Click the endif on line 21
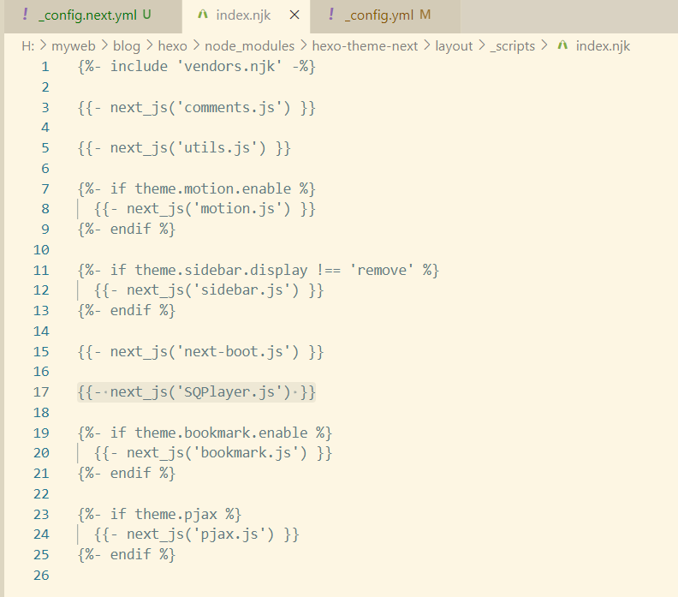The height and width of the screenshot is (597, 678). (126, 474)
